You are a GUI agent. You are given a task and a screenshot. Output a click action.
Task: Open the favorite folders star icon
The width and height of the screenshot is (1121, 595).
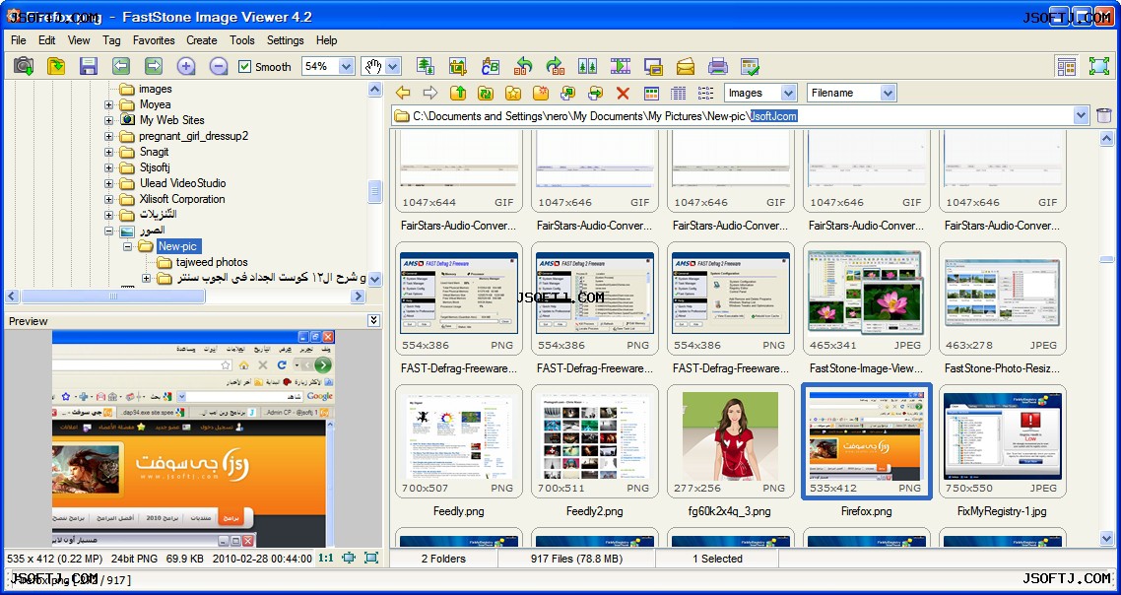pos(513,93)
